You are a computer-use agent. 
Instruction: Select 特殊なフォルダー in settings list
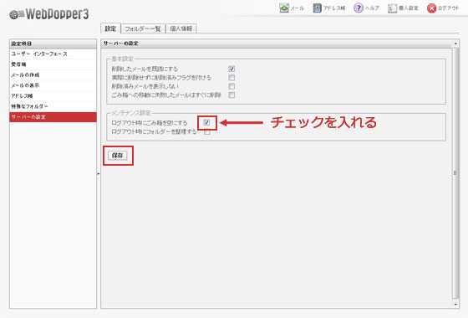[53, 106]
